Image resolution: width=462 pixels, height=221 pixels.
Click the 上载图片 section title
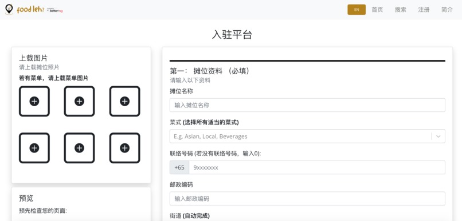click(33, 58)
